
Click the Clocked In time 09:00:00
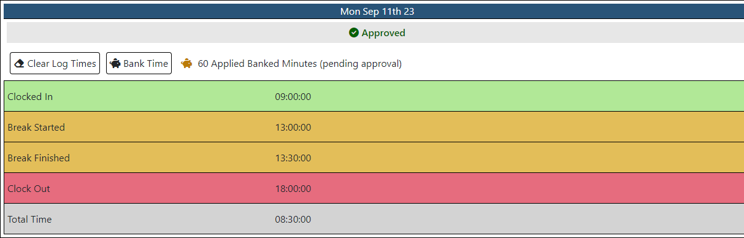293,96
